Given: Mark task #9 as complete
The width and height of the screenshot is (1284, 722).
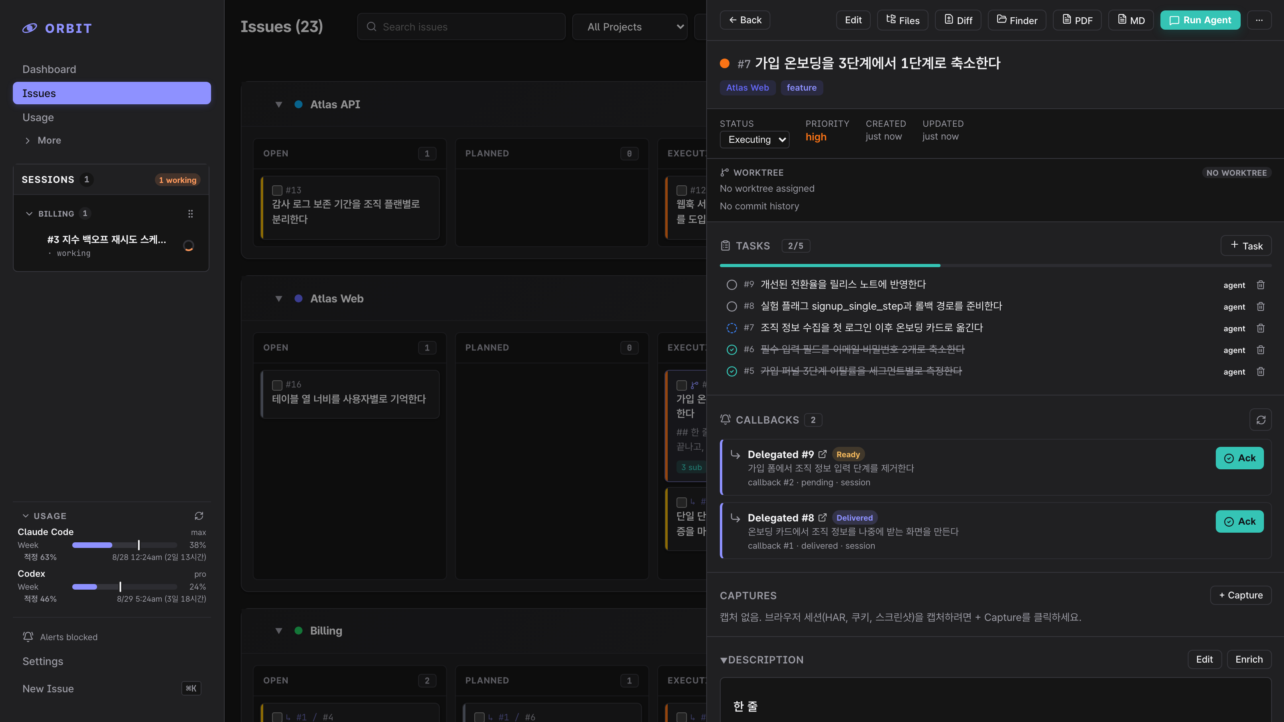Looking at the screenshot, I should click(x=732, y=284).
